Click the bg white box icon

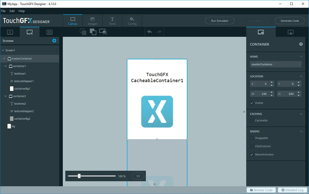click(9, 126)
